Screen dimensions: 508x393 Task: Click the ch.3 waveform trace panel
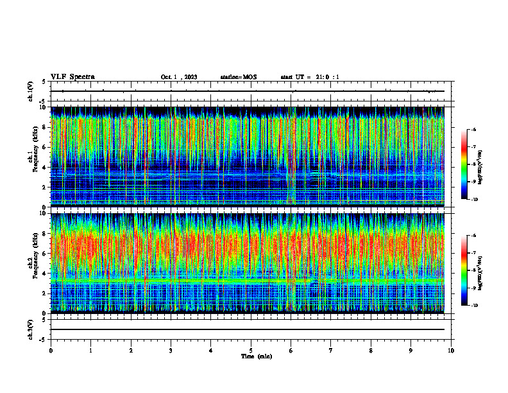pos(251,329)
